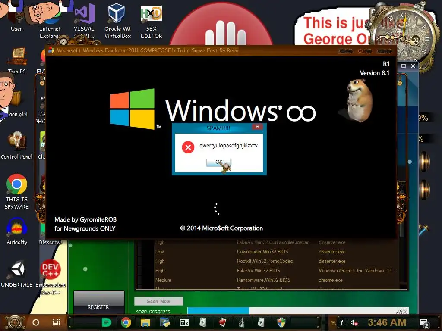
Task: Open 7-Zip from the taskbar
Action: point(184,322)
